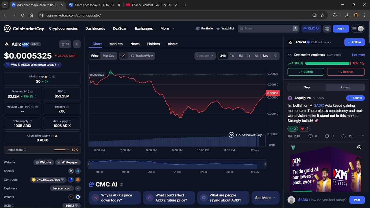Open the three-dot menu on Aoptfgure's post
The height and width of the screenshot is (208, 370).
(362, 136)
